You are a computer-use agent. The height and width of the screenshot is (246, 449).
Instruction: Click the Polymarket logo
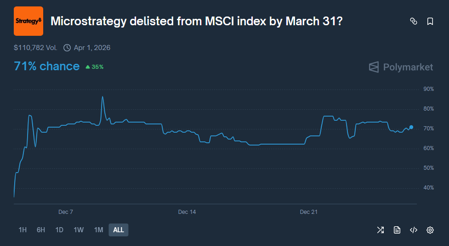tap(401, 67)
